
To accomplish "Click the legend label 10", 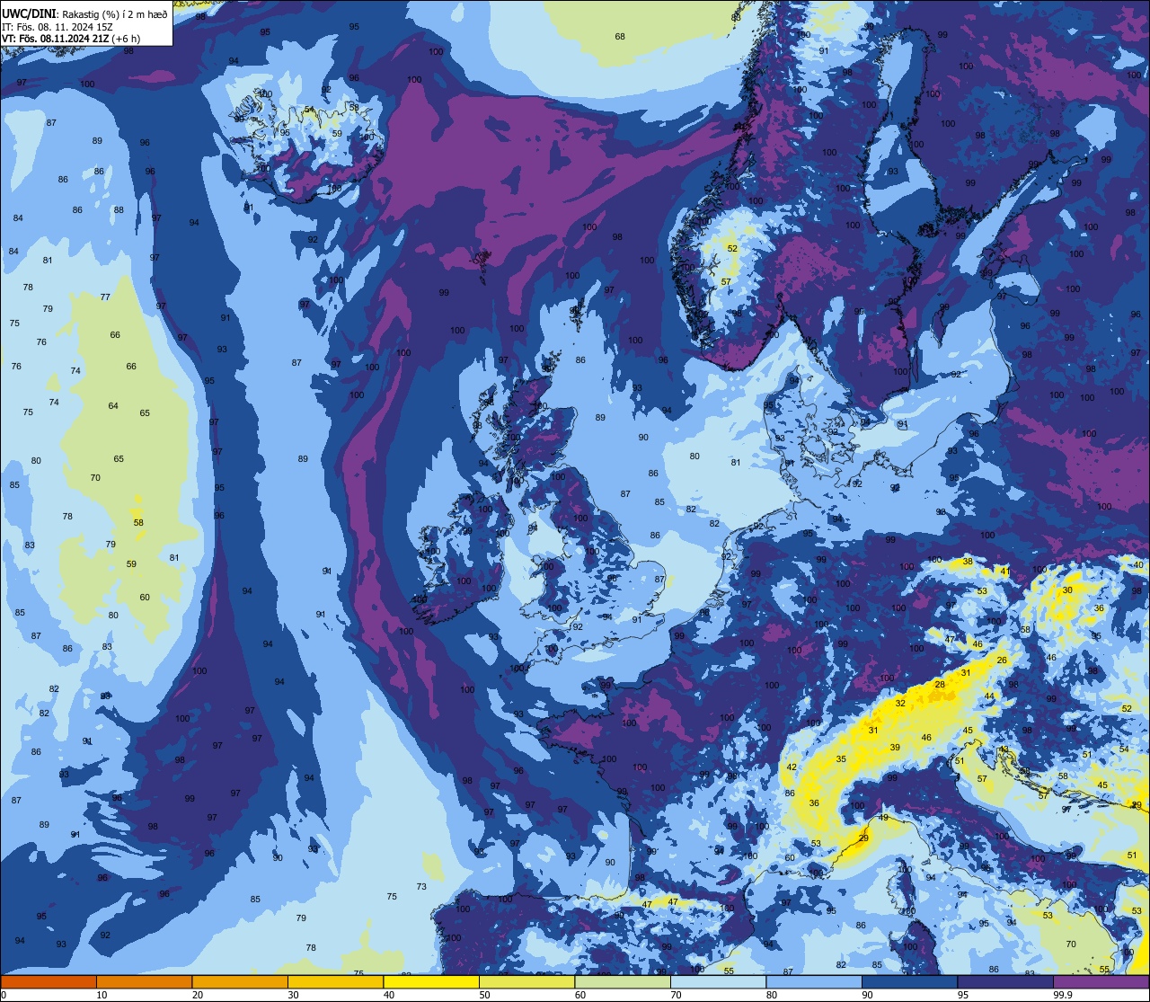I will click(x=102, y=995).
